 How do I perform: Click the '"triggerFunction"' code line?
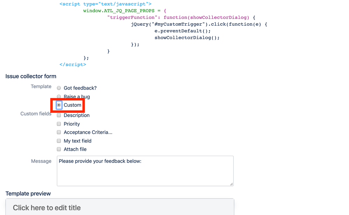click(x=181, y=17)
